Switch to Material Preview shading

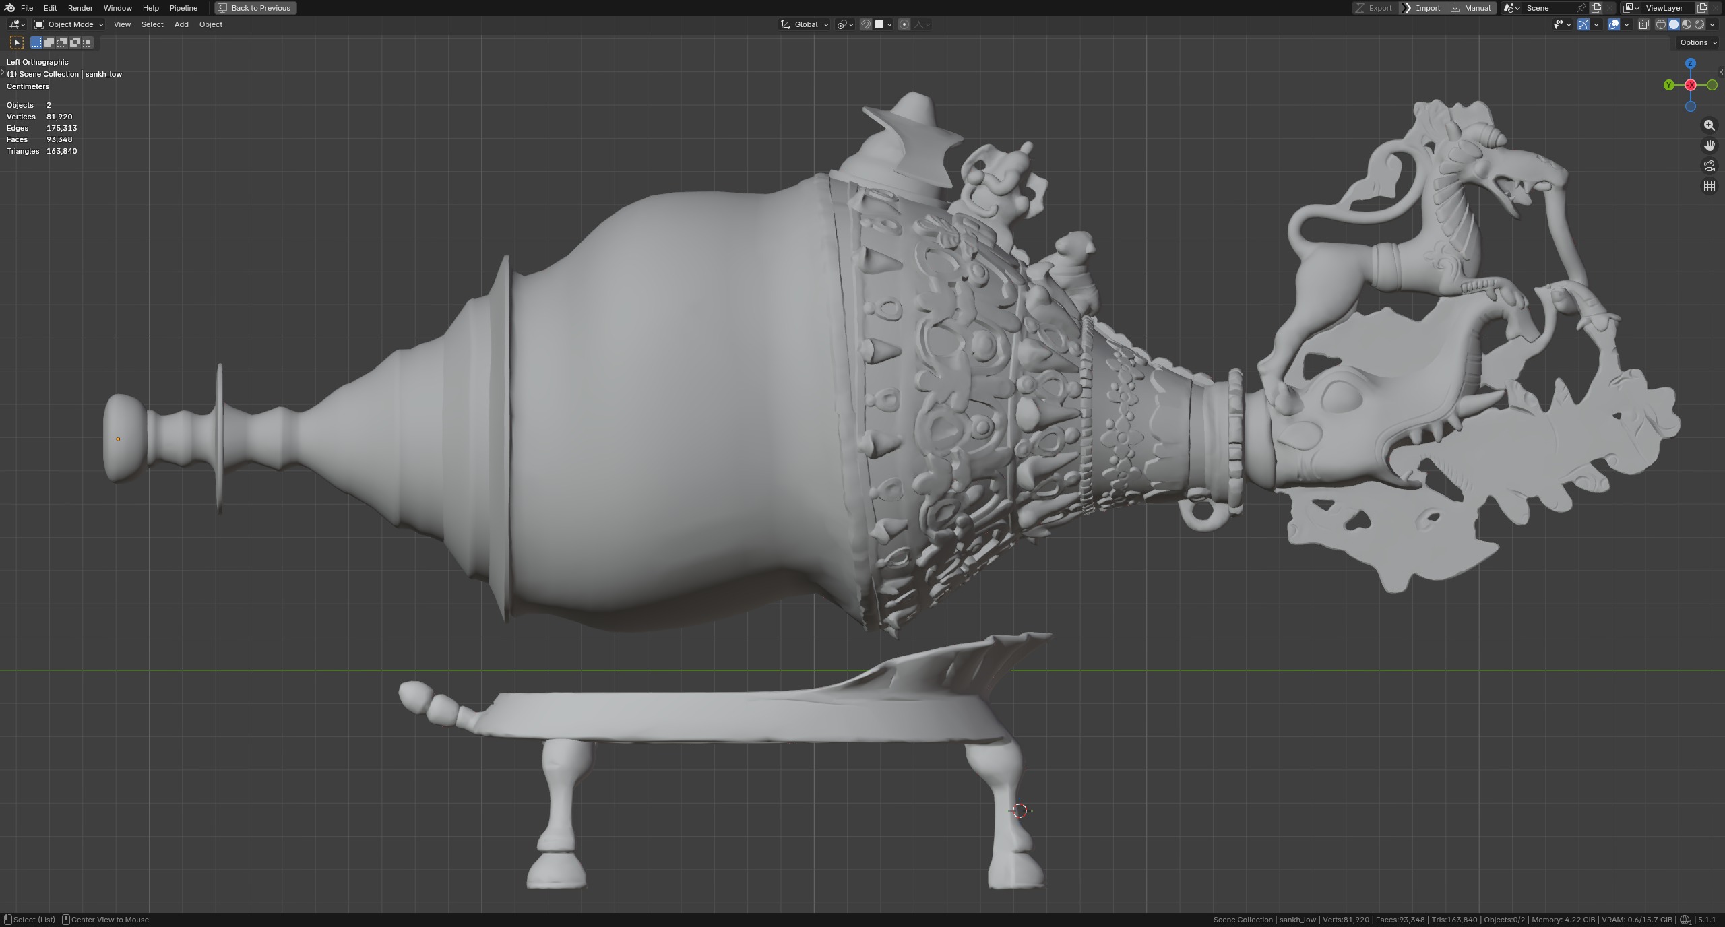pos(1687,24)
